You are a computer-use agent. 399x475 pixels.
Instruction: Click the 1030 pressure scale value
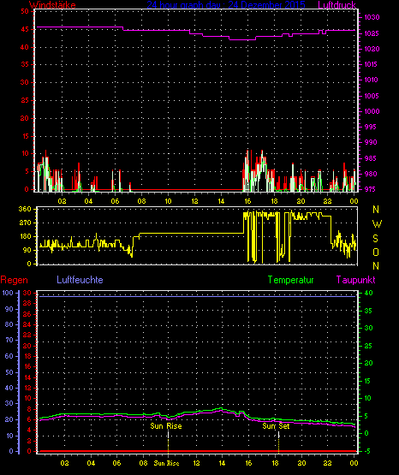(372, 18)
